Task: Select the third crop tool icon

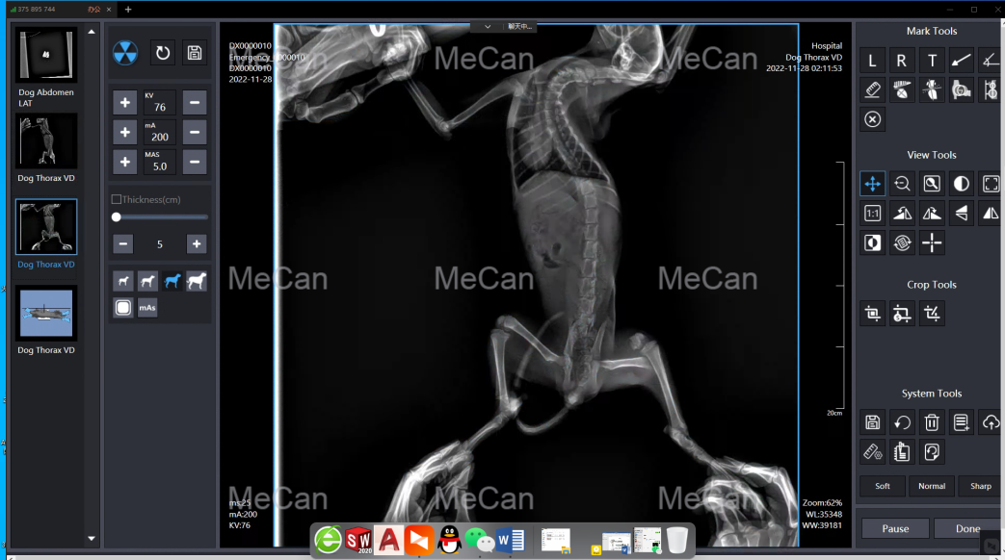Action: tap(932, 314)
